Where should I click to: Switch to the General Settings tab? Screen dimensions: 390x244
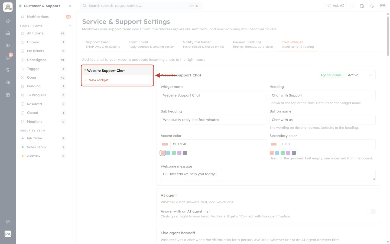click(253, 44)
